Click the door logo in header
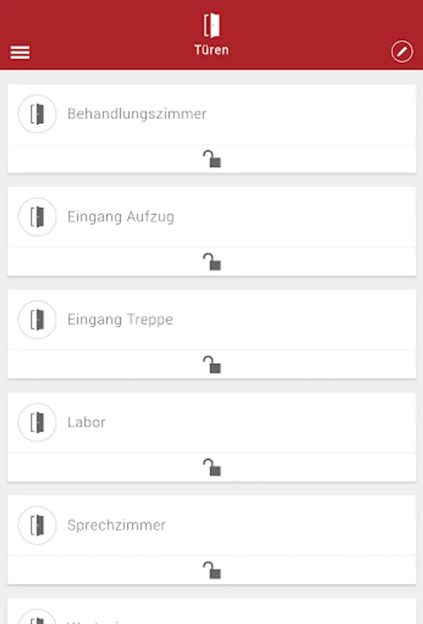423x624 pixels. click(x=211, y=26)
